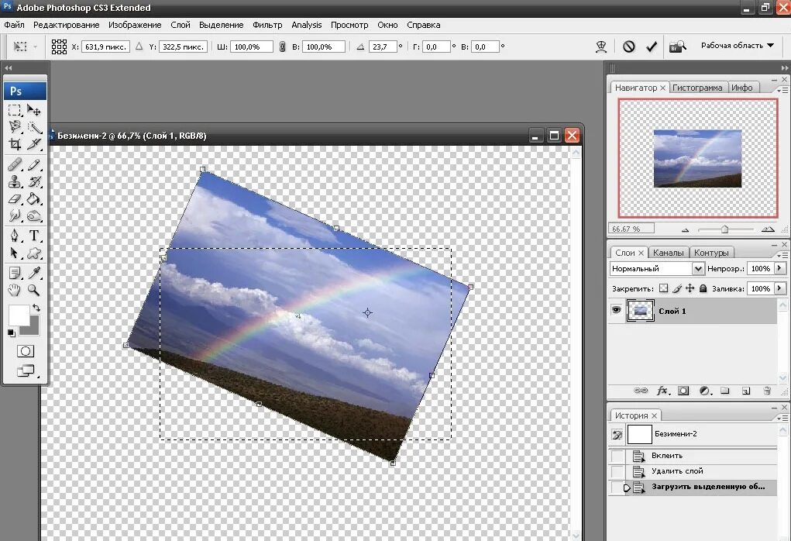Add a layer mask
The image size is (791, 541).
(683, 391)
